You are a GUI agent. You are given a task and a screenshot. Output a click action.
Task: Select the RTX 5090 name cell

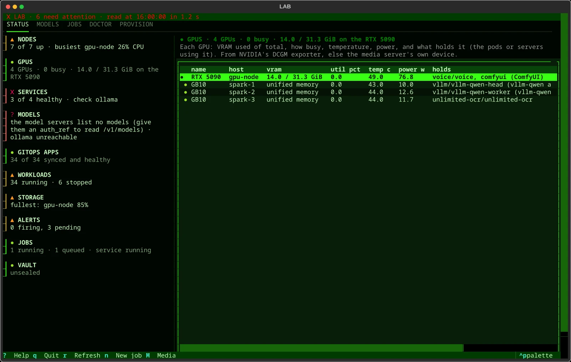206,77
